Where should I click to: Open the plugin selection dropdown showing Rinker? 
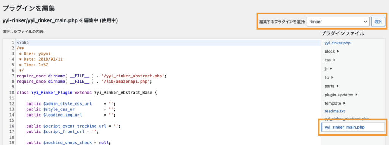point(338,22)
